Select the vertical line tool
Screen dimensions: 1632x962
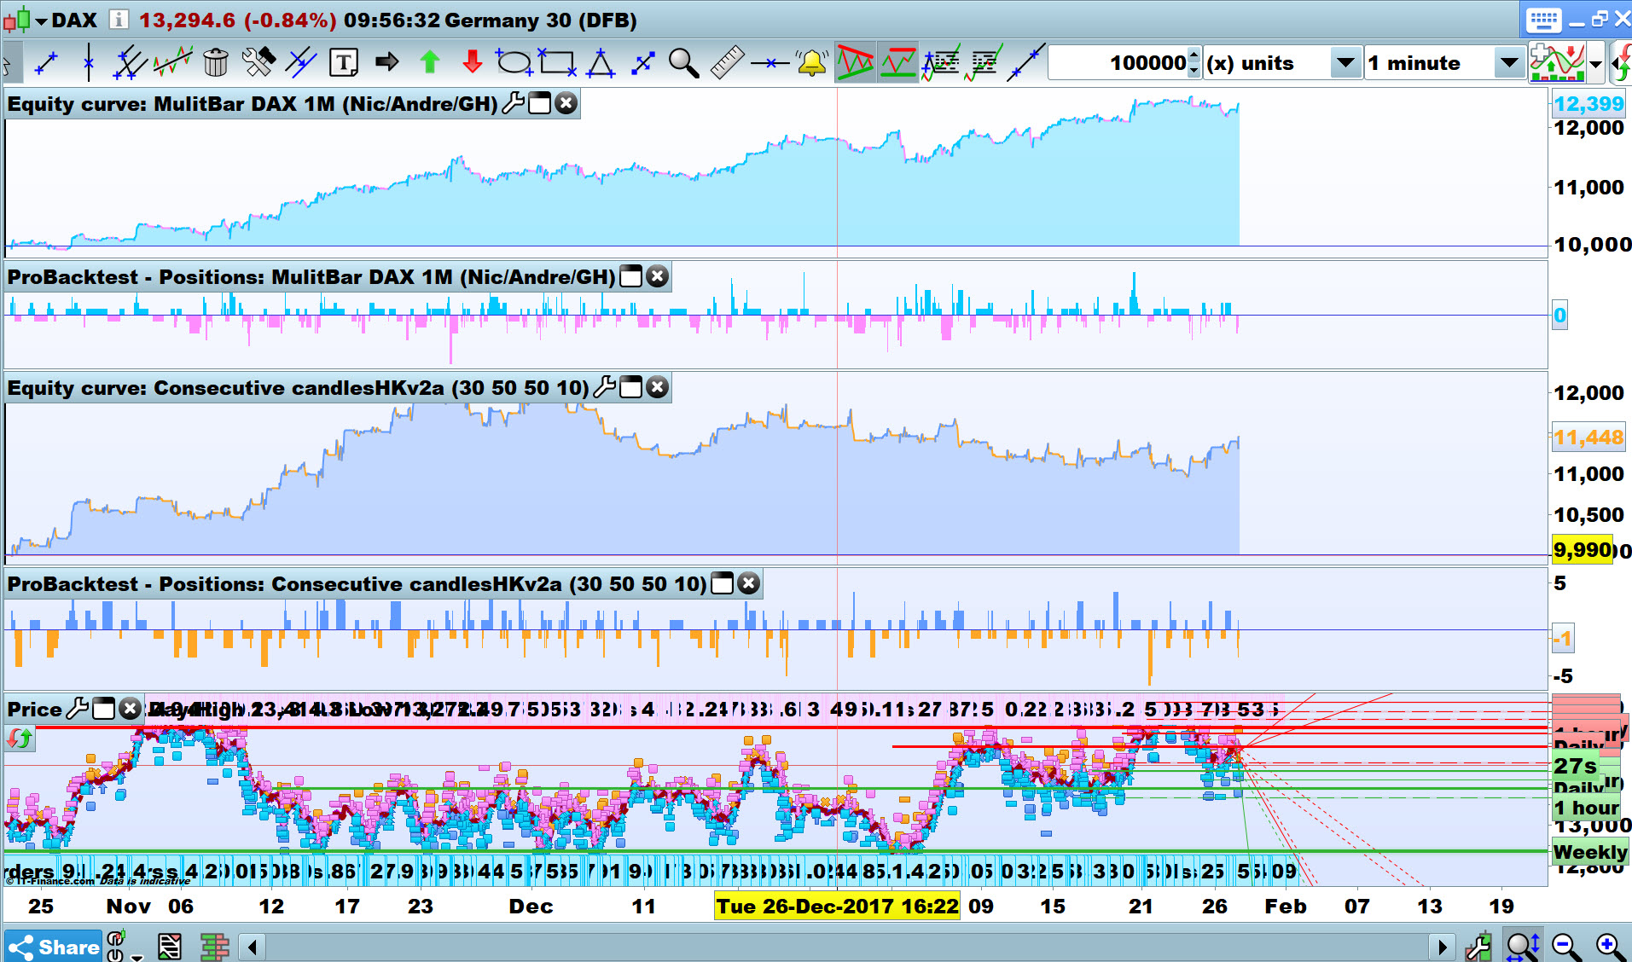tap(89, 63)
